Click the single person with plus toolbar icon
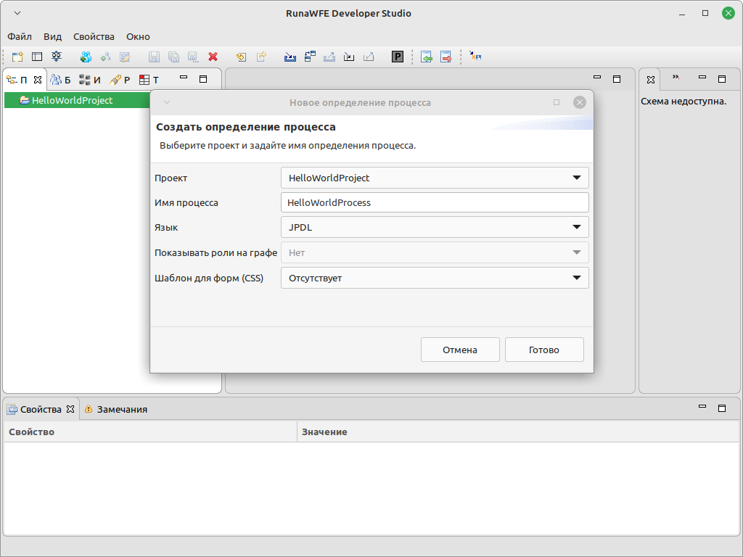 coord(105,57)
